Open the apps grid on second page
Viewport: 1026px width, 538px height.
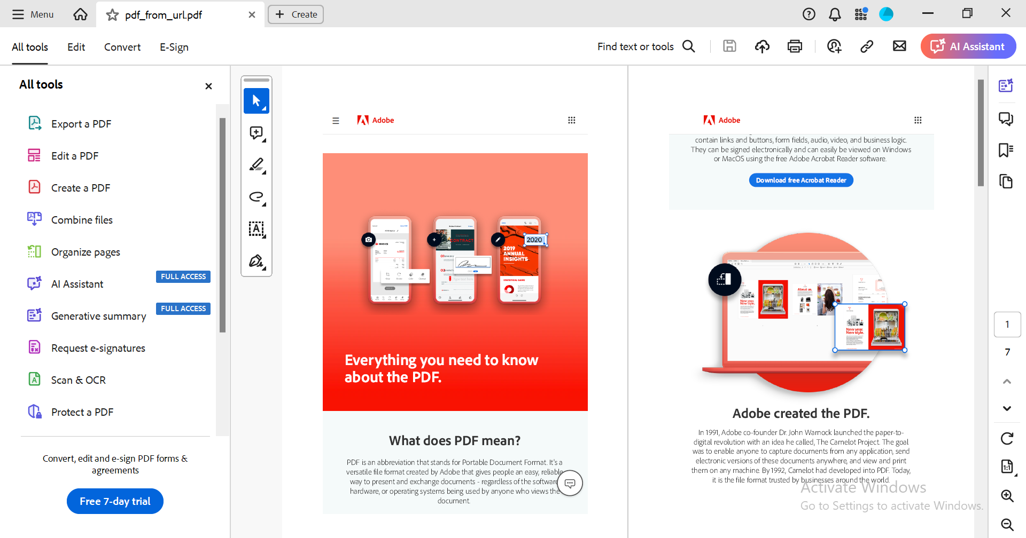[918, 120]
